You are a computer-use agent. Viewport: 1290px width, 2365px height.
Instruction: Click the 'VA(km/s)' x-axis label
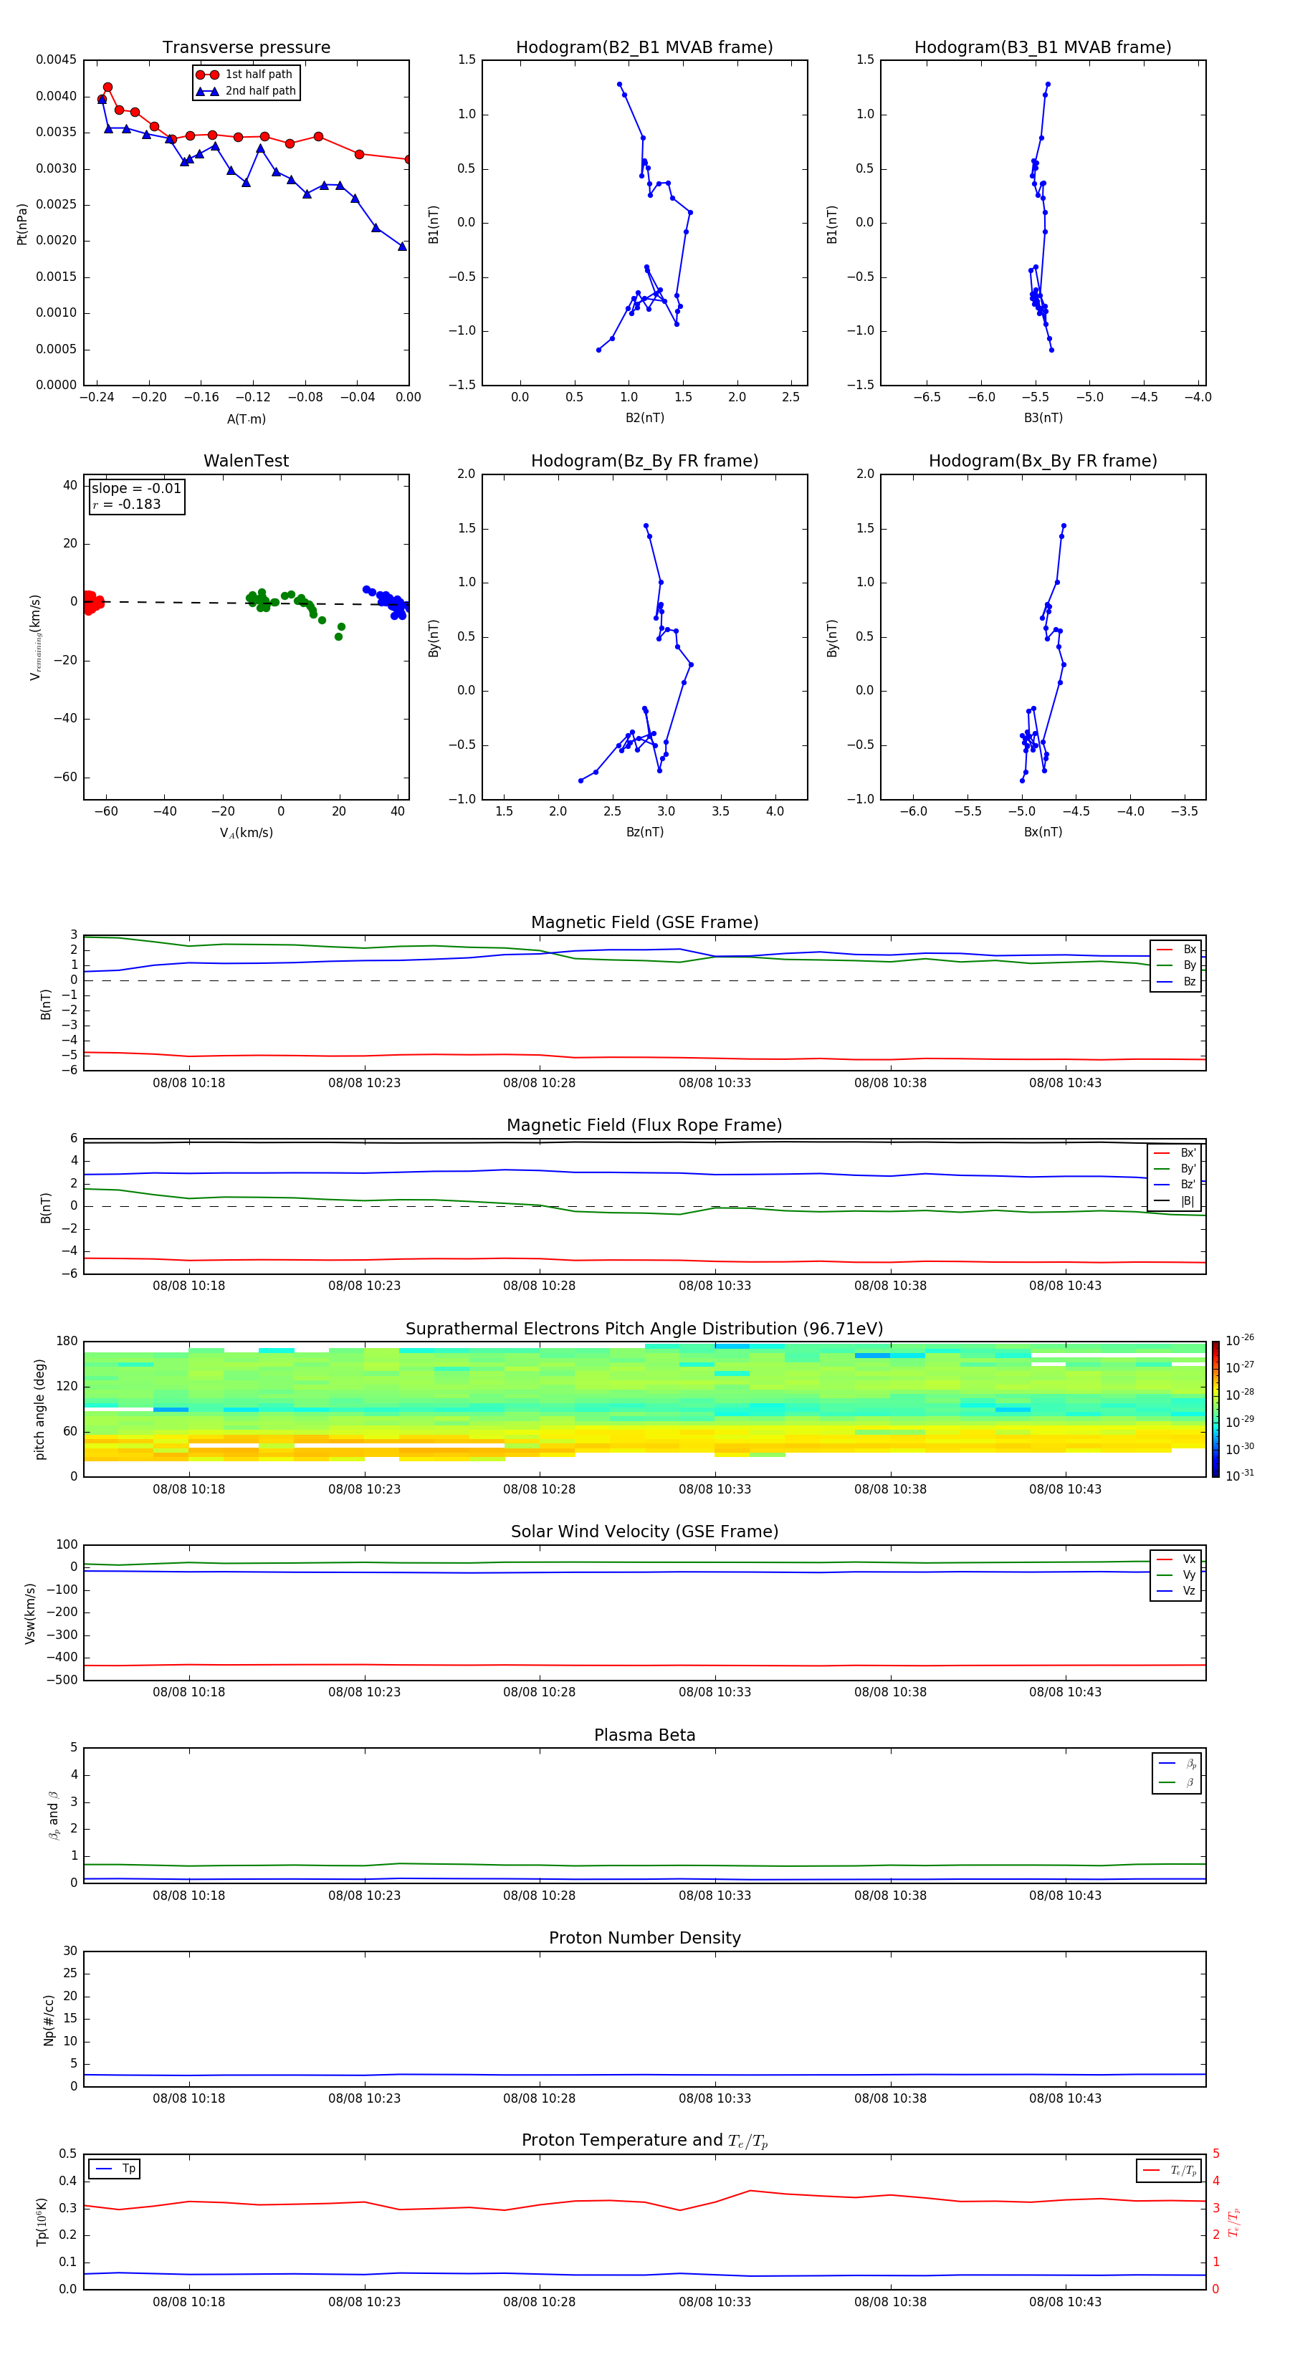coord(246,833)
